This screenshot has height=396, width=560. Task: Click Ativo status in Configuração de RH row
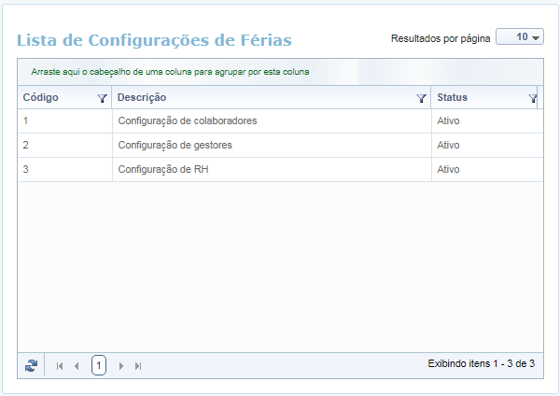(449, 170)
